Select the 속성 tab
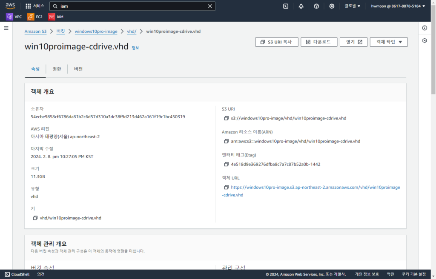Image resolution: width=436 pixels, height=279 pixels. coord(35,69)
